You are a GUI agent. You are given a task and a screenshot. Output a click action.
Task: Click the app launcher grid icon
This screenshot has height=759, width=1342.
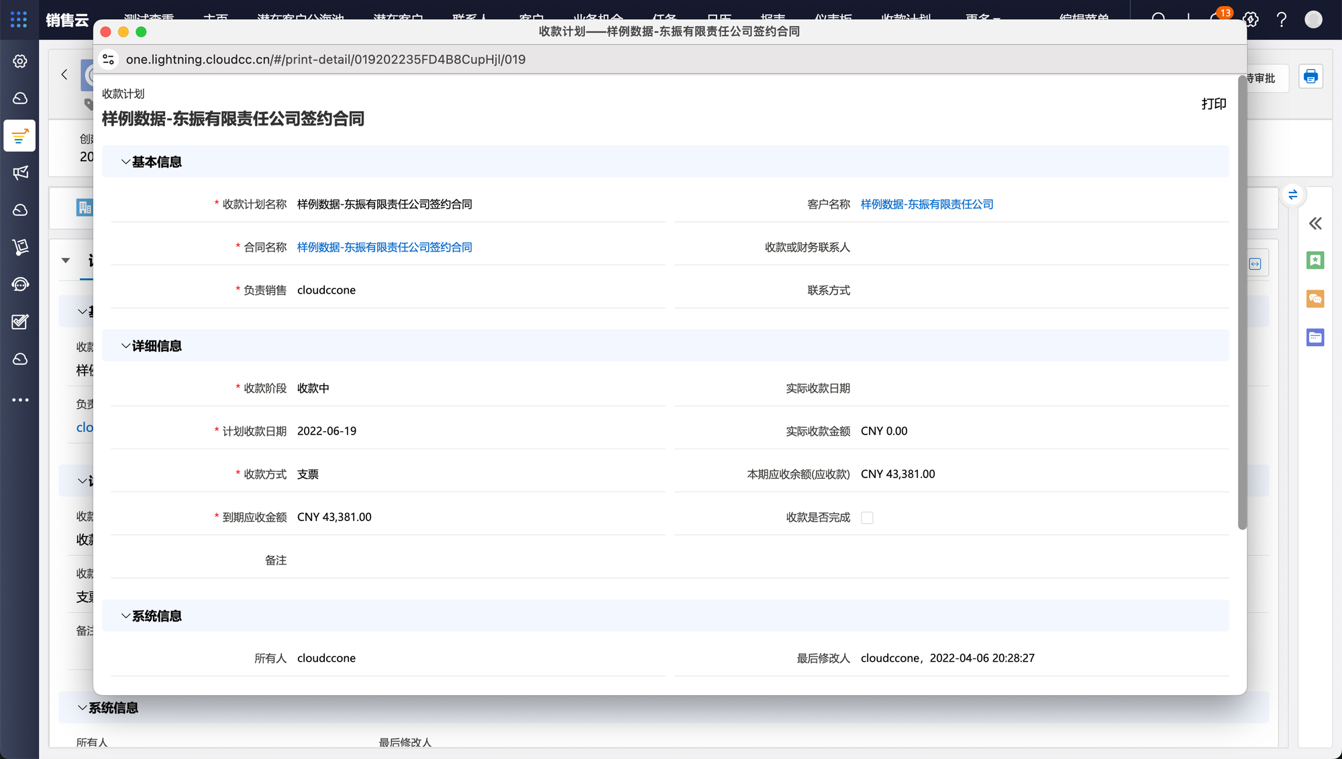click(19, 19)
